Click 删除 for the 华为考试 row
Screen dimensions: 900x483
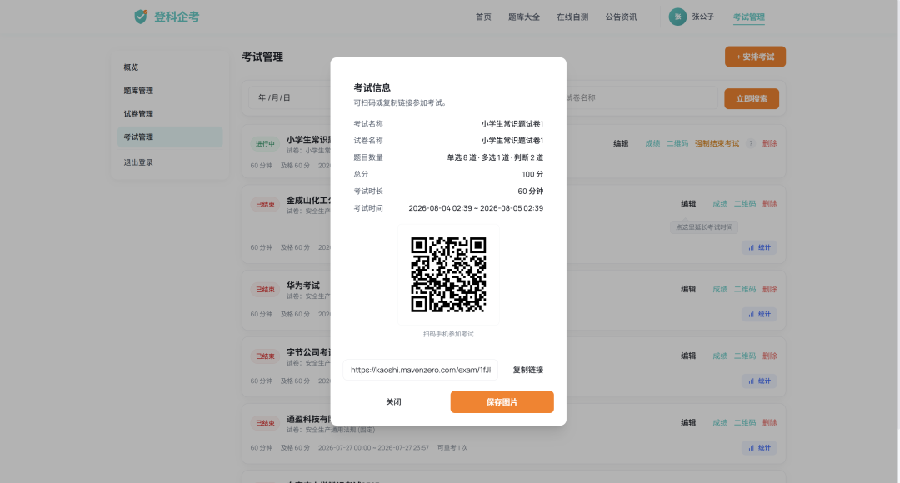coord(770,289)
